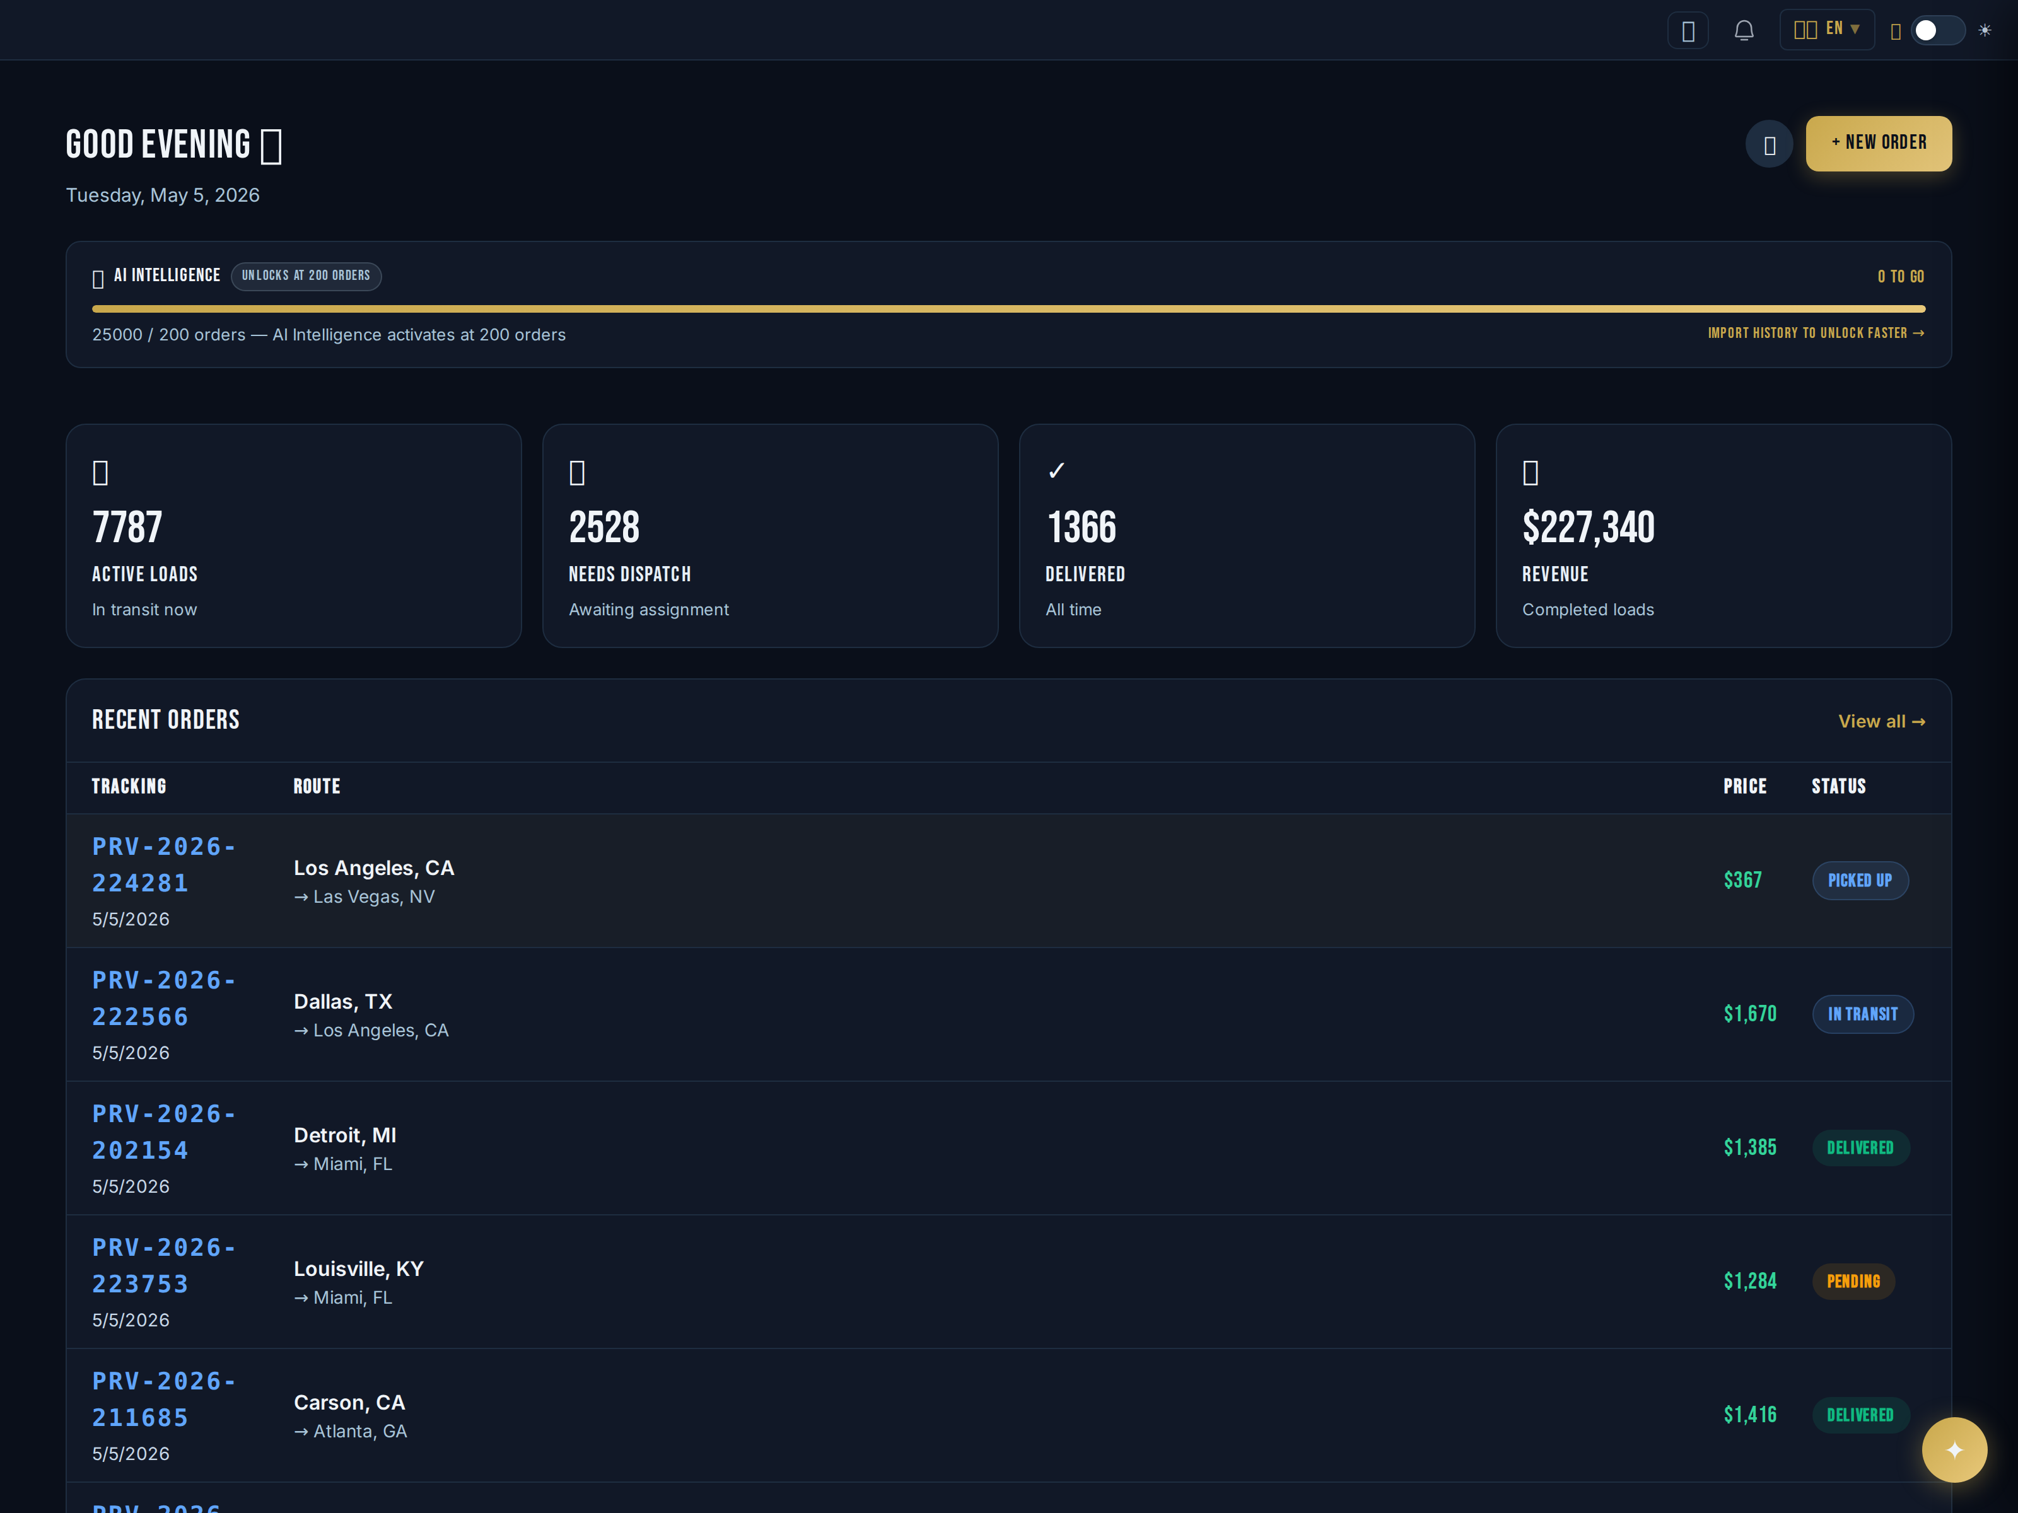
Task: Click Delivered badge for Carson order
Action: click(1860, 1415)
